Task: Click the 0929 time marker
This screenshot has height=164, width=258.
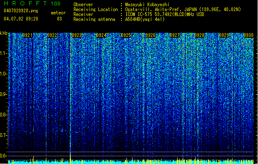Action: (x=224, y=35)
